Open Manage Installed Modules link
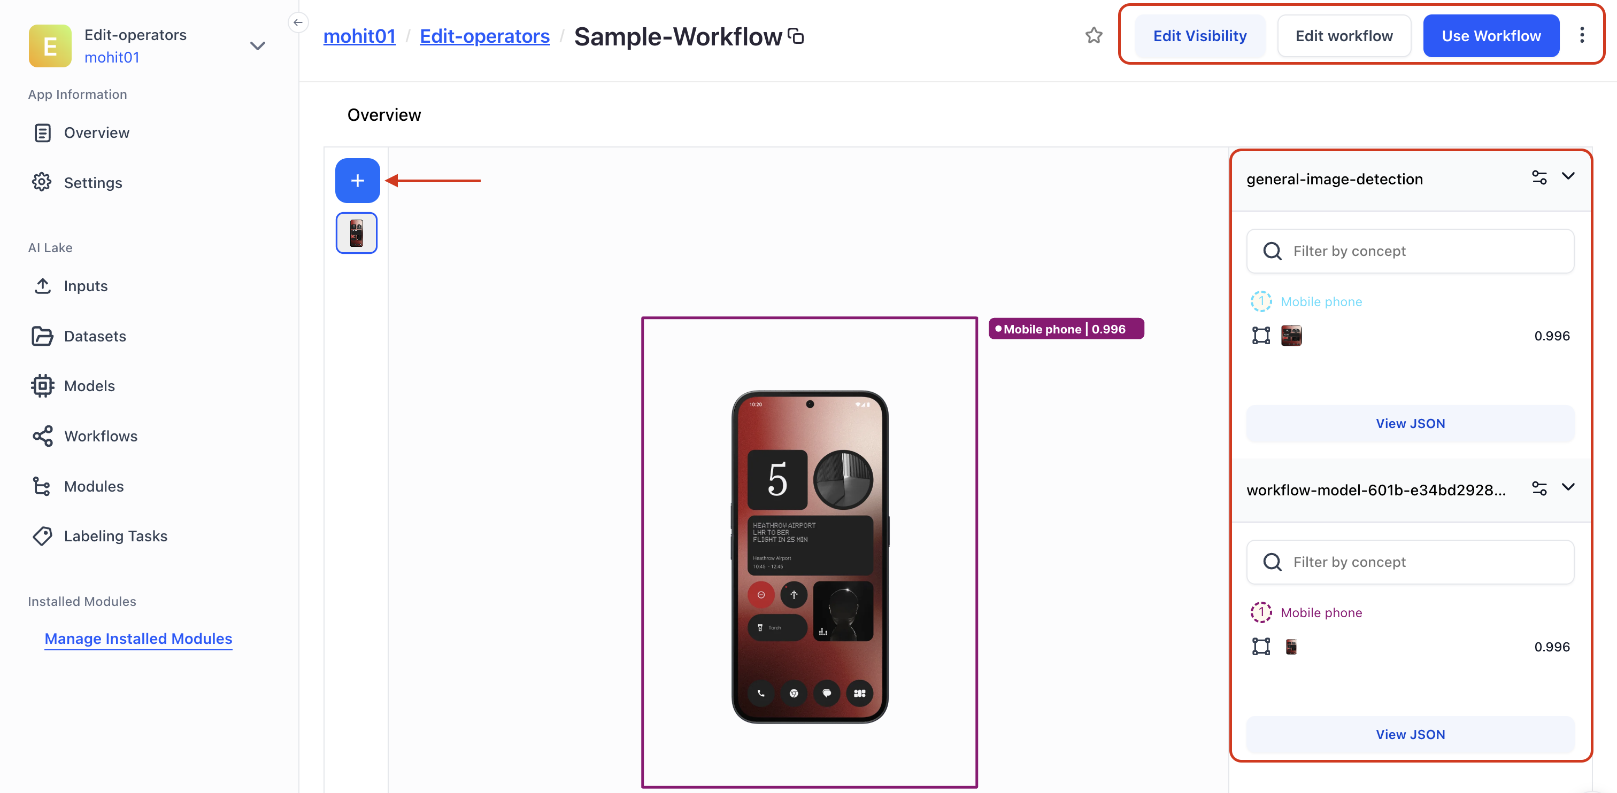Image resolution: width=1617 pixels, height=793 pixels. [x=138, y=639]
